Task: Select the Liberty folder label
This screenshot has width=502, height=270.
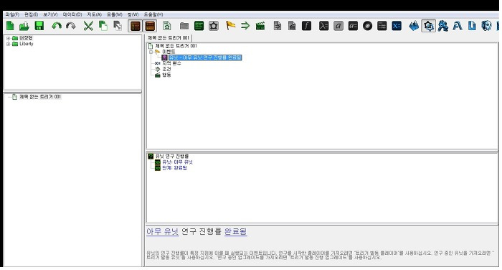Action: pos(27,44)
